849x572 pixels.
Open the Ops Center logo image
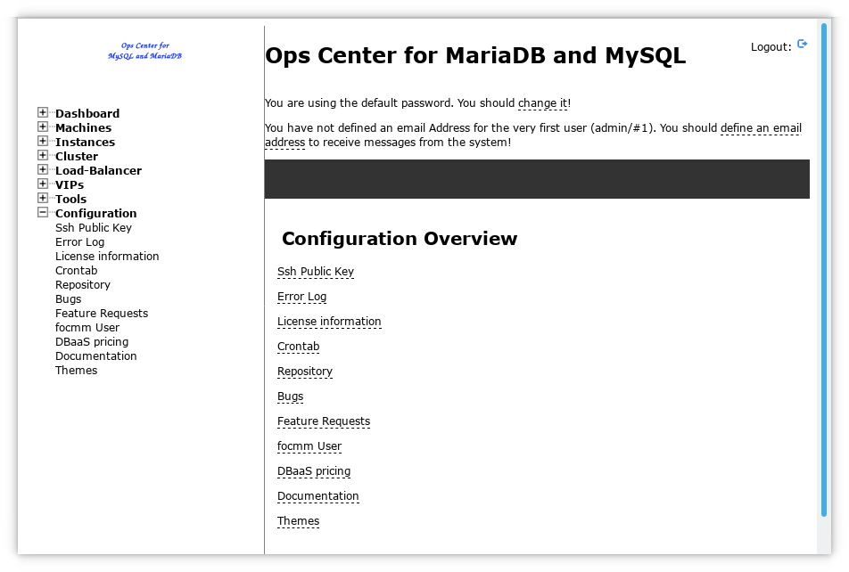(x=144, y=51)
